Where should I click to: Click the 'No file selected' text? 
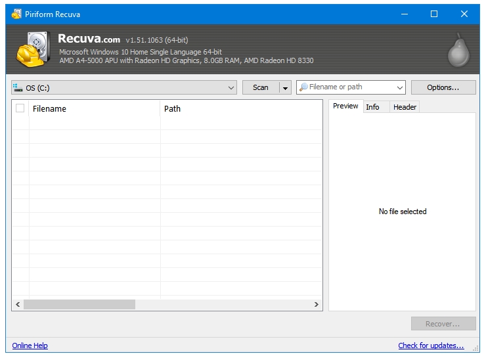(x=403, y=211)
